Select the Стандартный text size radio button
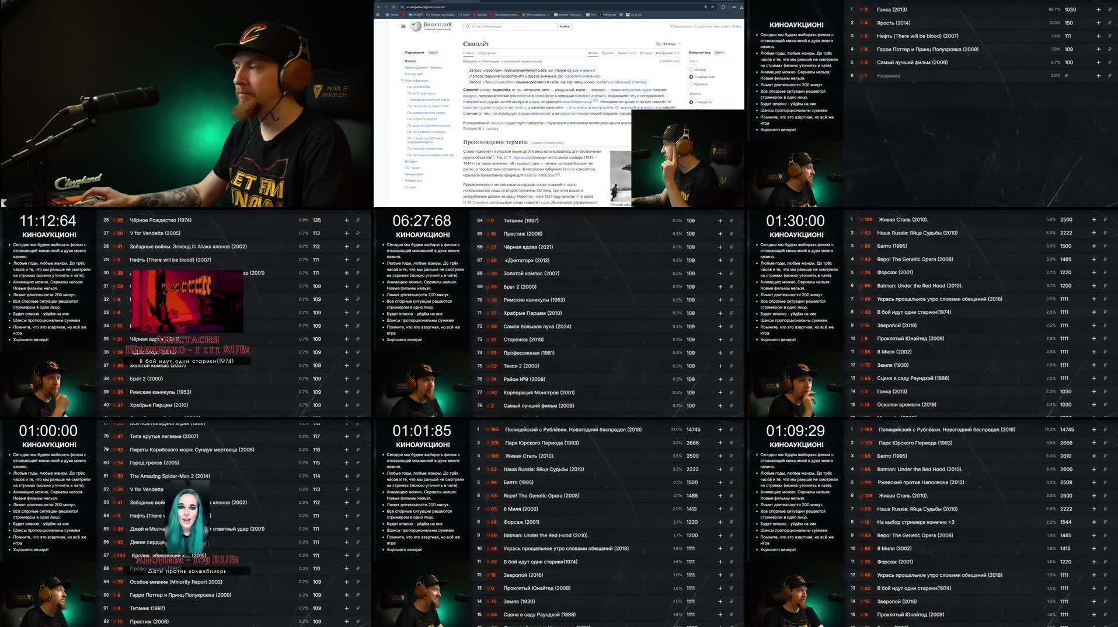Image resolution: width=1118 pixels, height=627 pixels. click(x=691, y=76)
